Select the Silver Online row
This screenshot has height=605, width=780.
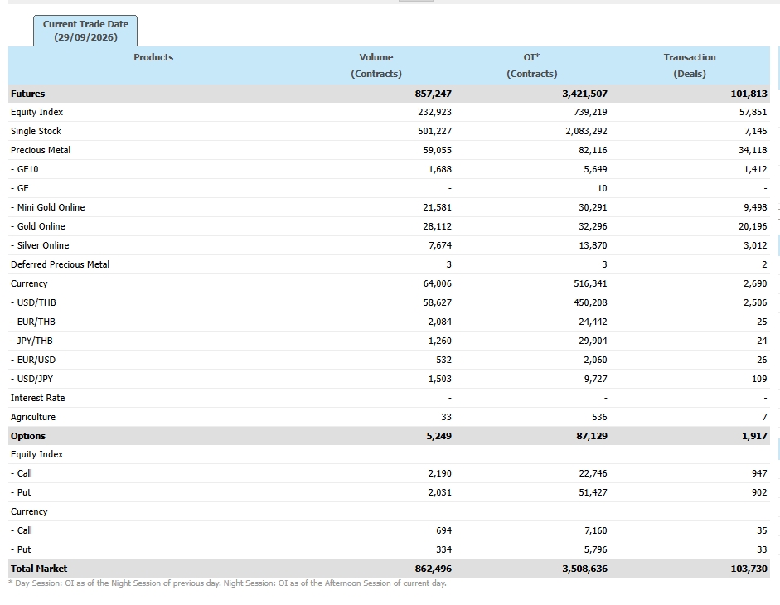point(389,245)
